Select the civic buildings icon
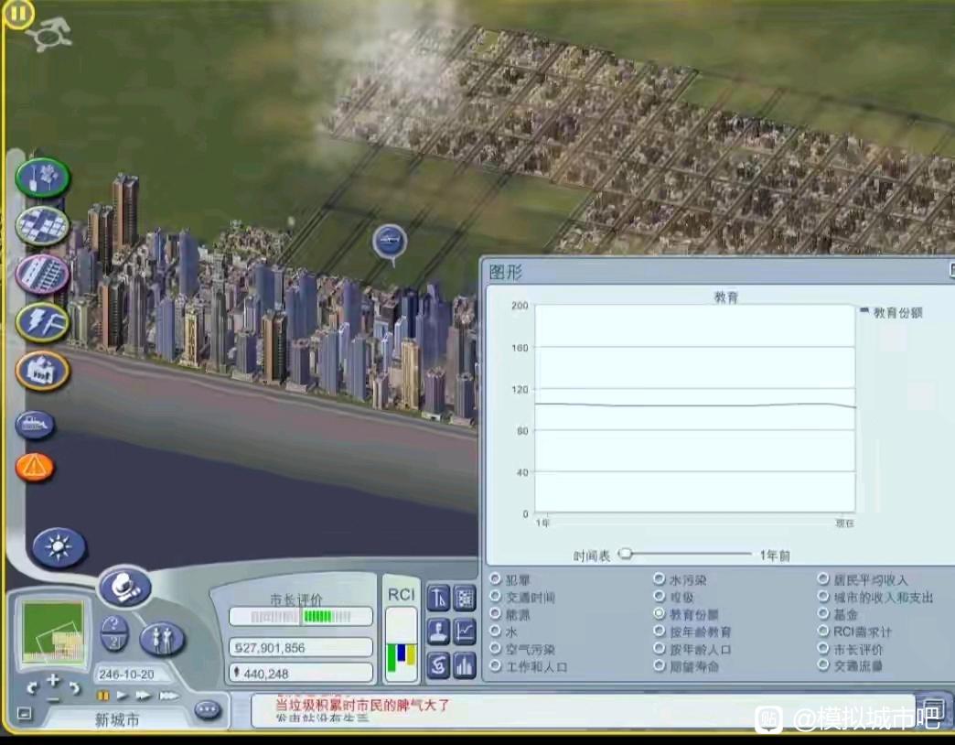The image size is (955, 745). pos(42,370)
